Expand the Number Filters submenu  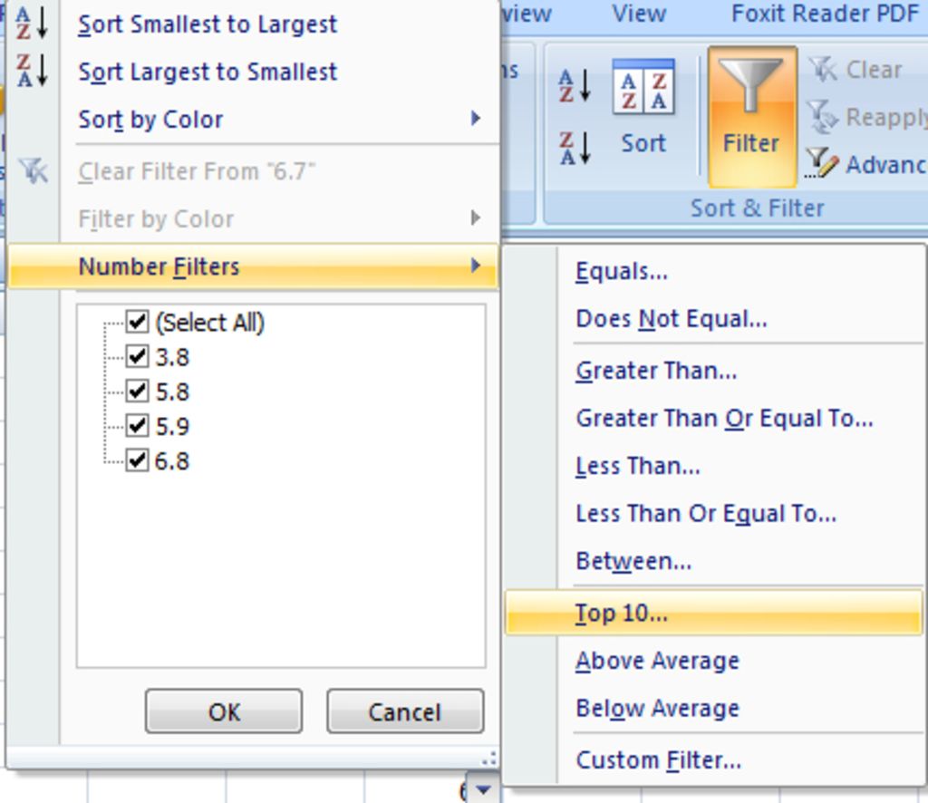pyautogui.click(x=254, y=266)
